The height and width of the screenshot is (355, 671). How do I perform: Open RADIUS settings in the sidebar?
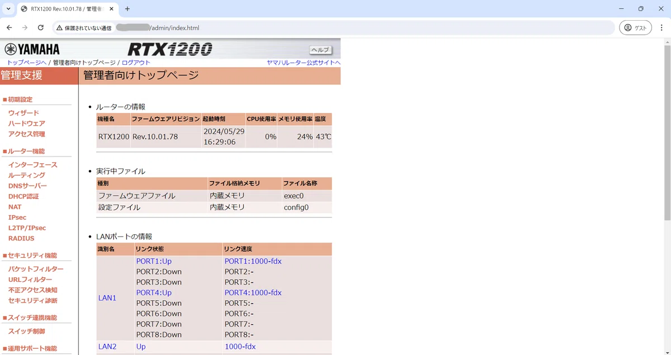(21, 239)
